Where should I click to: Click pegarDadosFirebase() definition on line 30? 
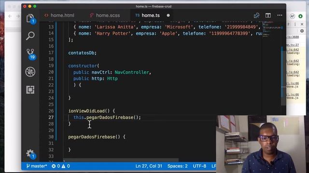click(94, 136)
